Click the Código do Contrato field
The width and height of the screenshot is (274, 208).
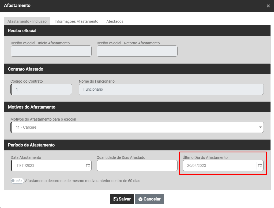click(41, 89)
